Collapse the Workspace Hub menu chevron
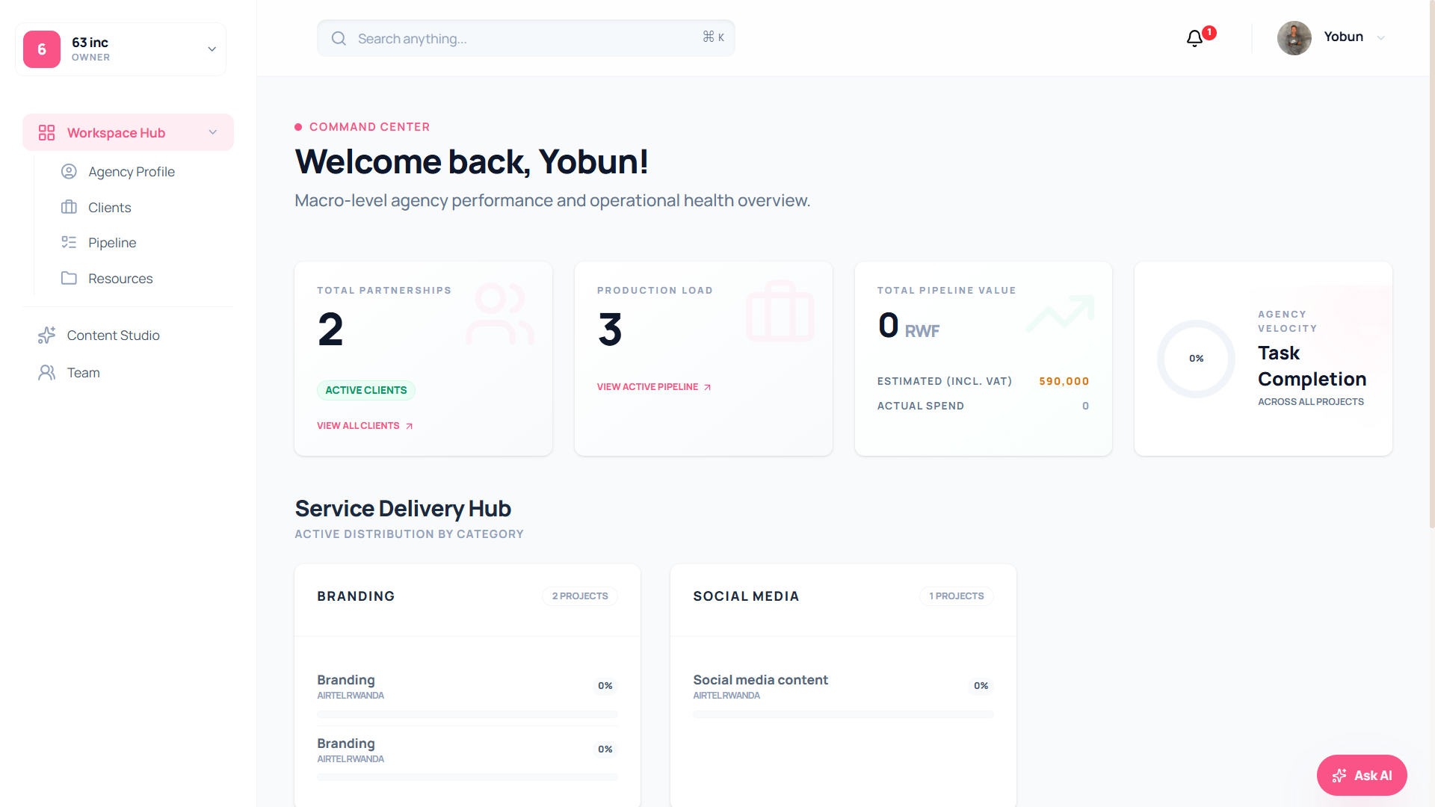The image size is (1435, 807). click(x=213, y=132)
